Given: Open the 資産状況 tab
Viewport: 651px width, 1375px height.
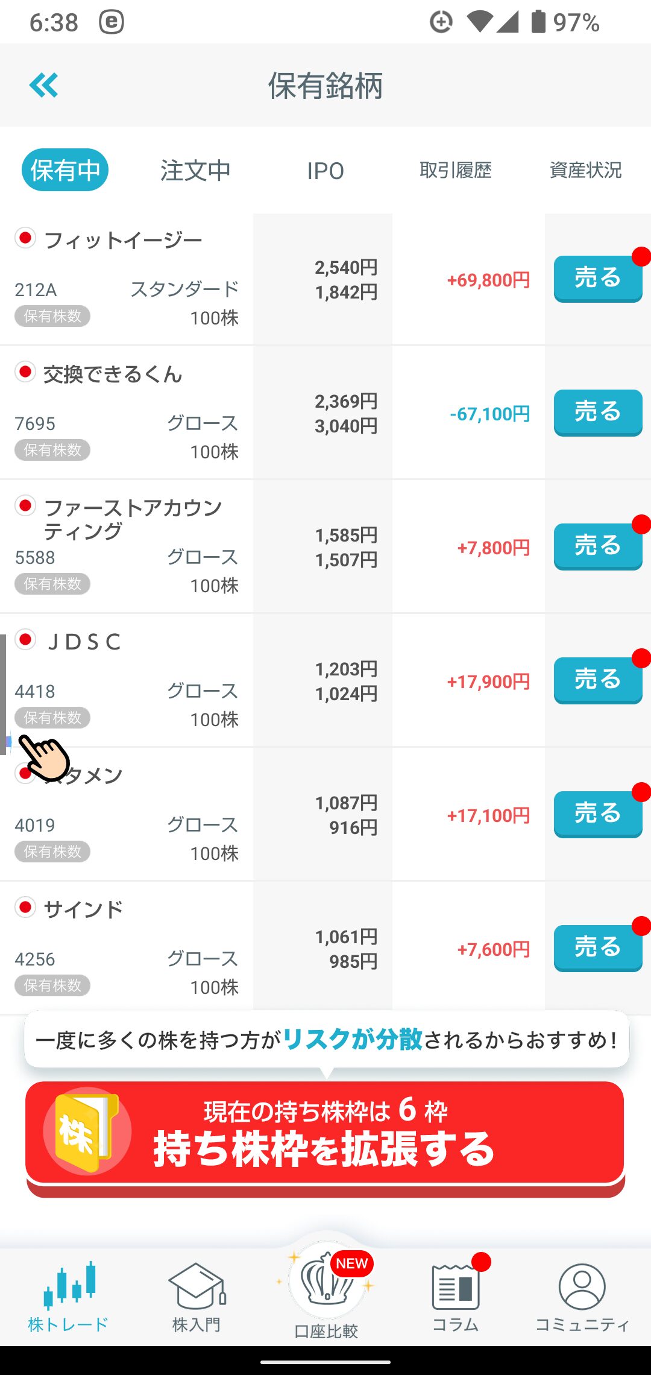Looking at the screenshot, I should pos(586,170).
